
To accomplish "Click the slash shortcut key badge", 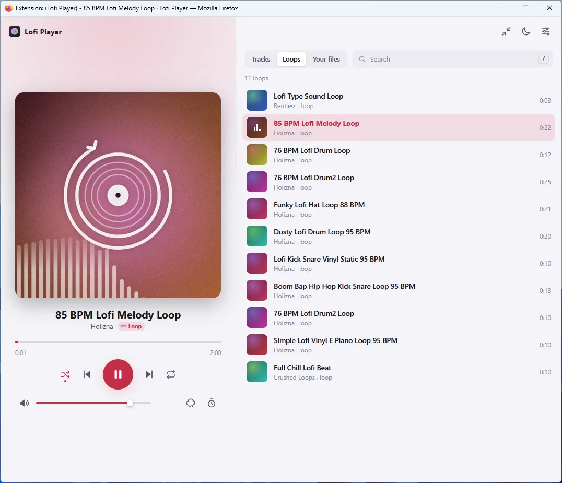I will tap(544, 59).
